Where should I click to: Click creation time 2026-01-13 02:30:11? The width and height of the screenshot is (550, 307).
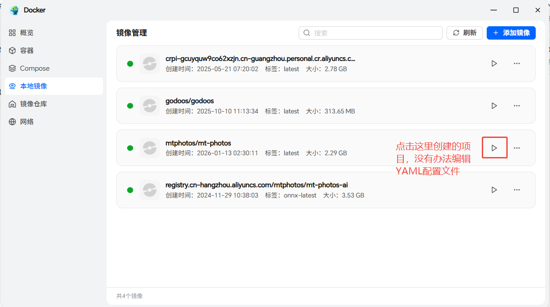228,153
